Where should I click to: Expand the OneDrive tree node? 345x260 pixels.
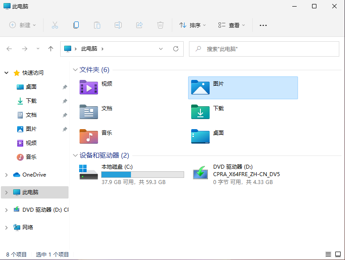pos(6,175)
